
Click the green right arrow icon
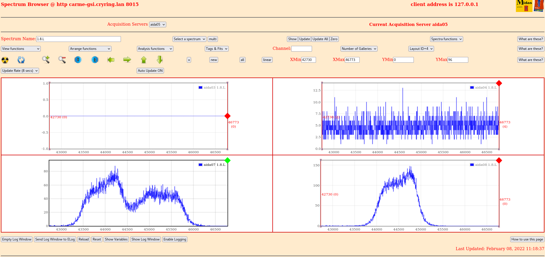tap(127, 60)
